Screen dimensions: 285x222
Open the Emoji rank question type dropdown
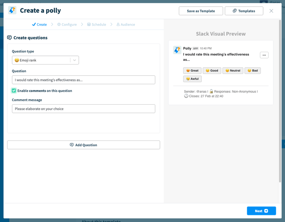(46, 60)
